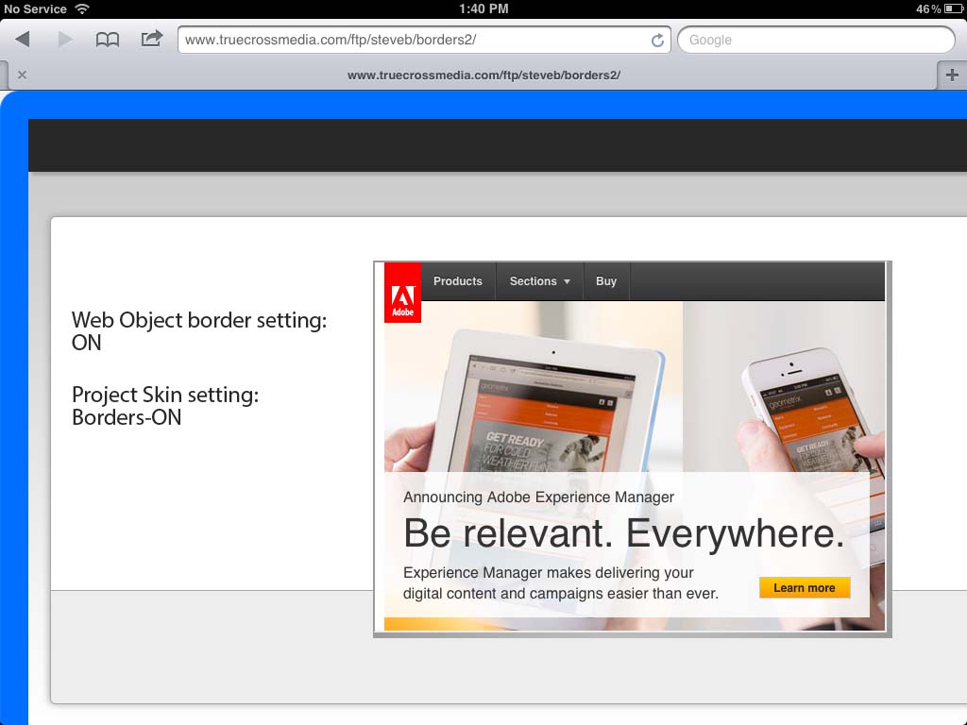
Task: Reload the page with the refresh icon
Action: click(657, 40)
